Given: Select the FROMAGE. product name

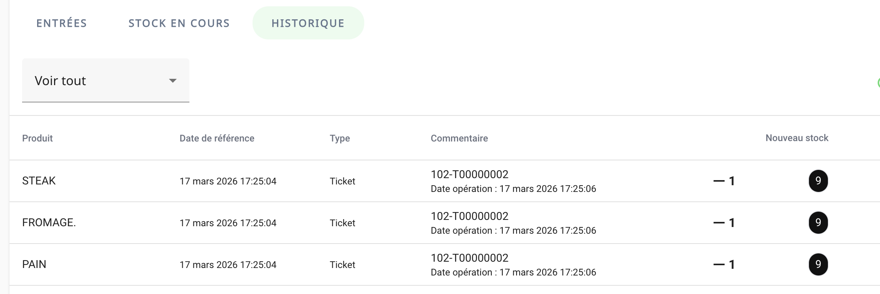Looking at the screenshot, I should 49,223.
